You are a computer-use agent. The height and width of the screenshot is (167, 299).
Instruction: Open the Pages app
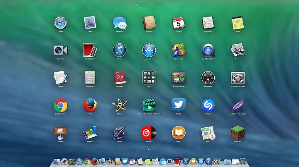[120, 133]
